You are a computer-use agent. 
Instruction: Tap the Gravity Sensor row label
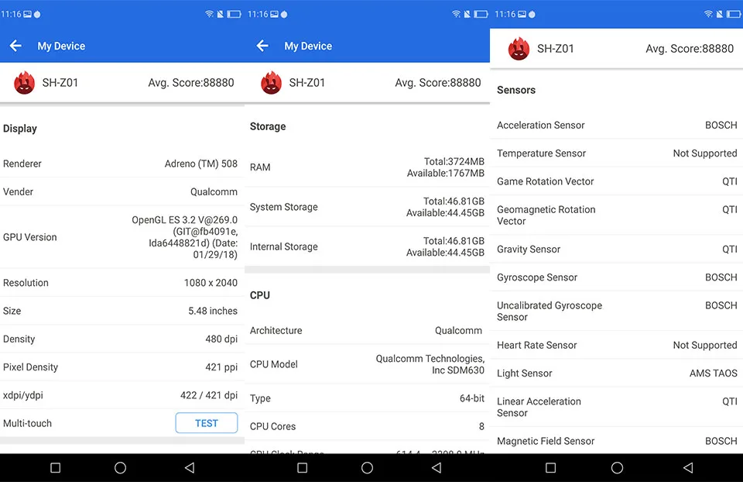[529, 249]
